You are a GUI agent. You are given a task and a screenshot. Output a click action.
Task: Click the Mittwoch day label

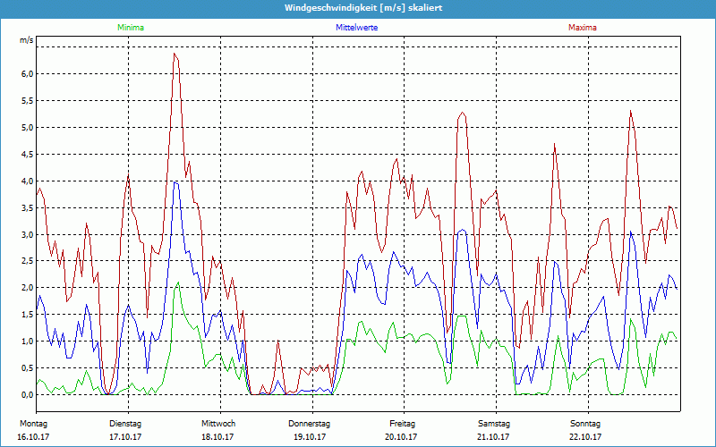click(218, 424)
